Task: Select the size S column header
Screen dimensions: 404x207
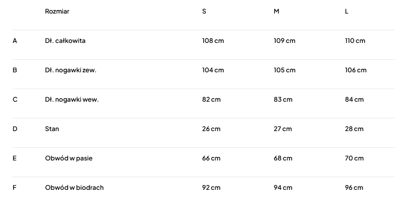Action: click(x=204, y=11)
